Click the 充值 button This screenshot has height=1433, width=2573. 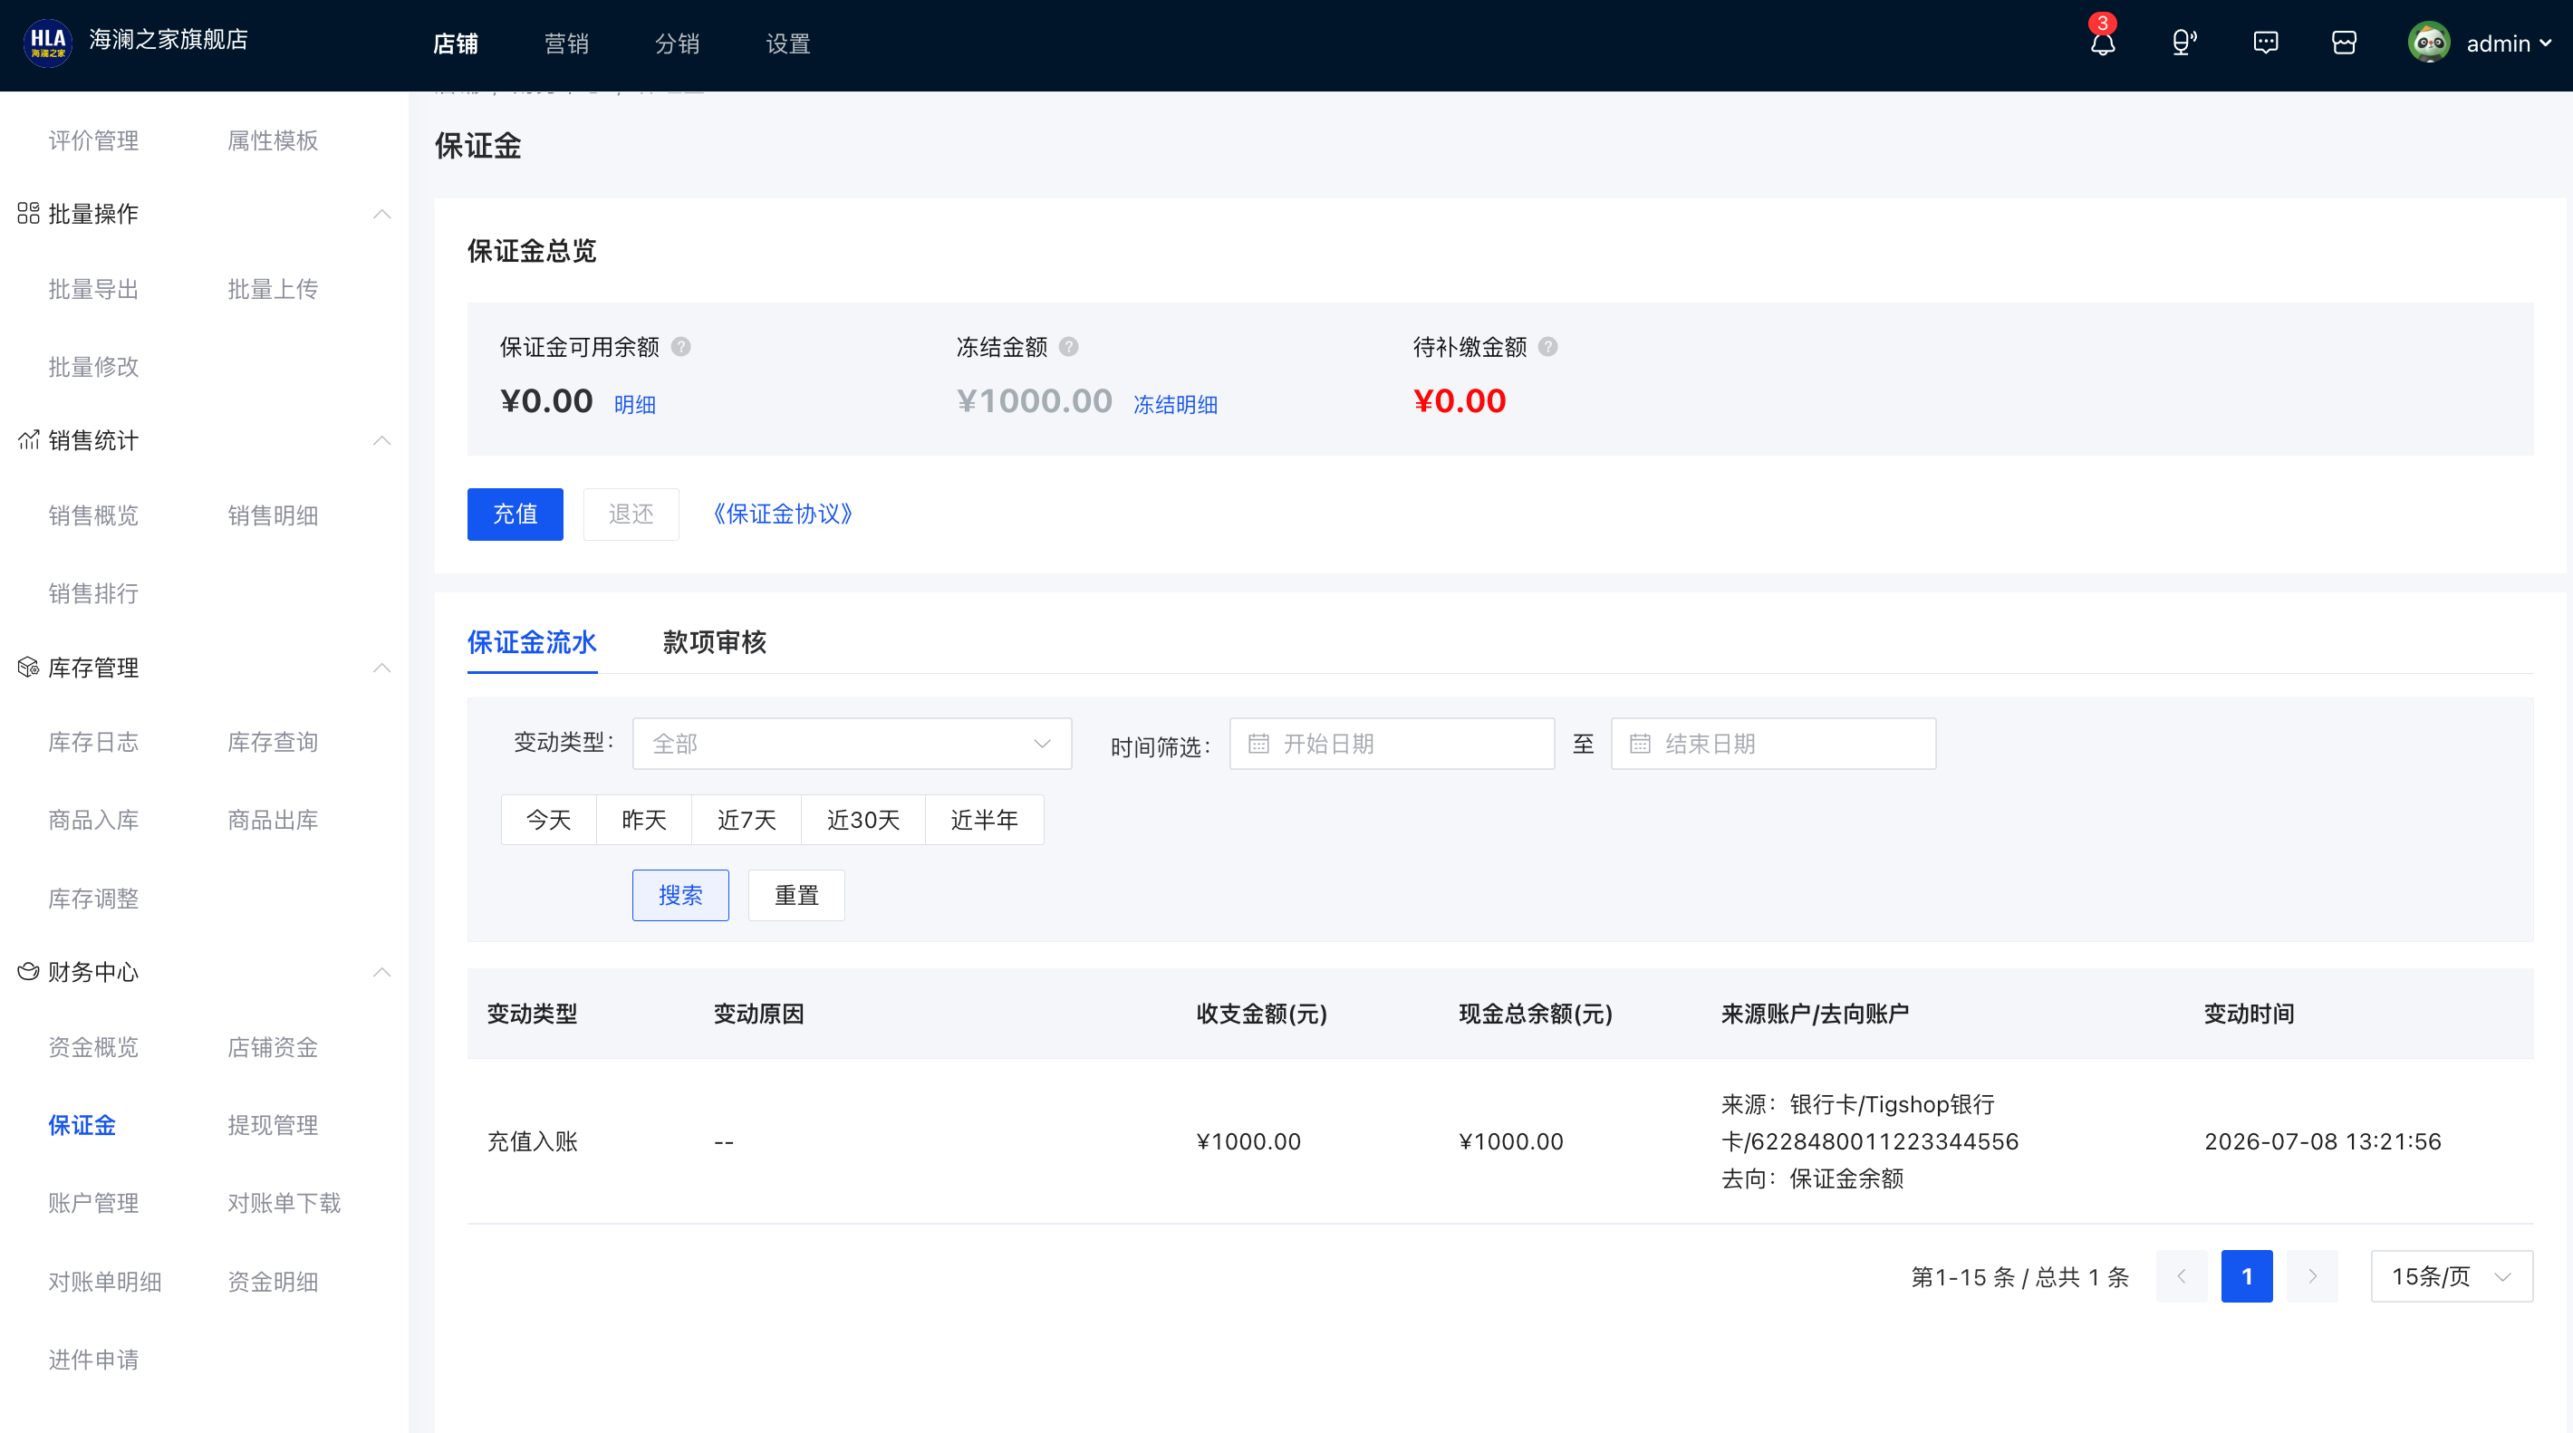pos(516,515)
